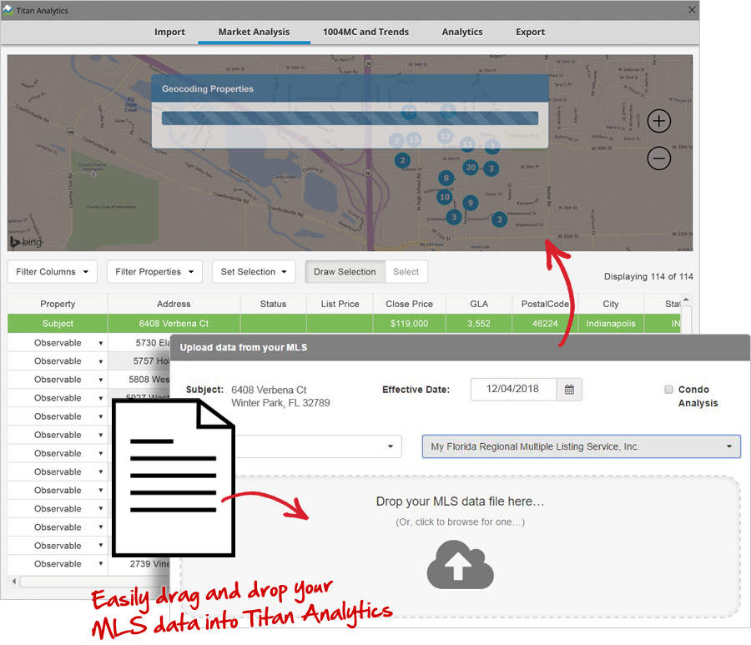The height and width of the screenshot is (645, 751).
Task: Zoom out on the map with minus icon
Action: click(659, 159)
